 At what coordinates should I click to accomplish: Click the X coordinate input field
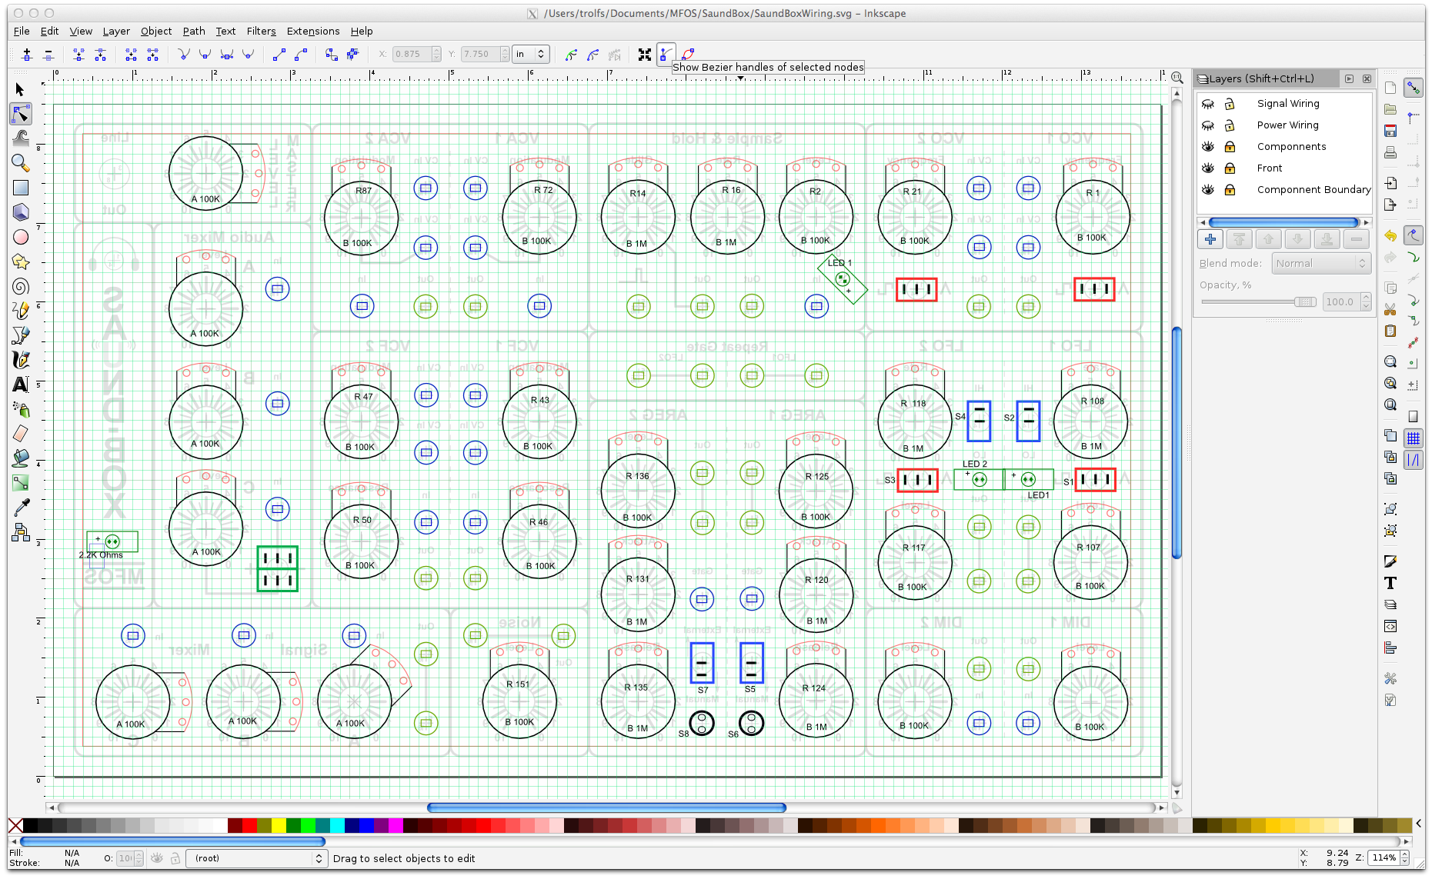(412, 54)
